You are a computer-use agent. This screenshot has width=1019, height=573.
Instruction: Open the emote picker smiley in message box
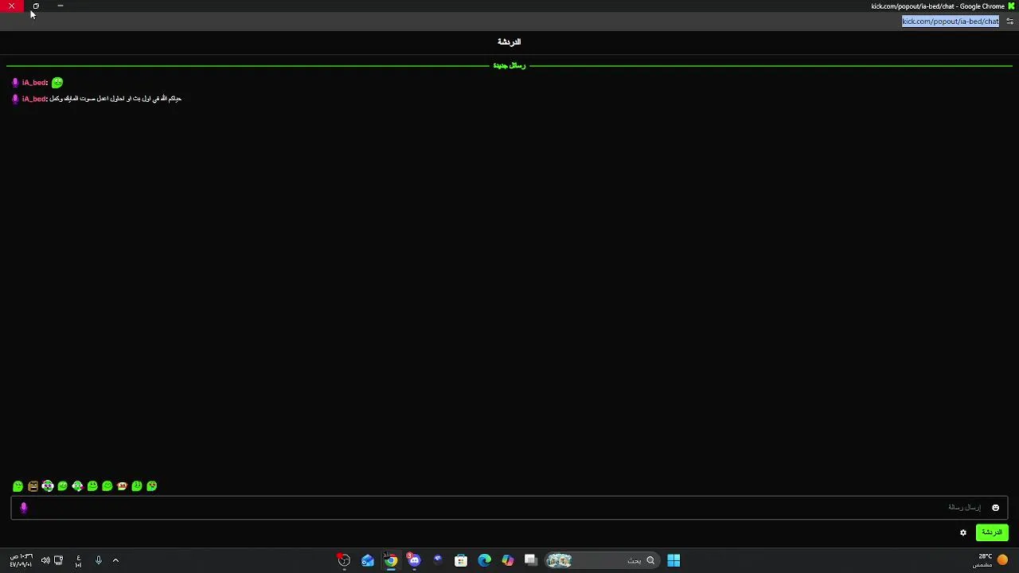click(995, 508)
